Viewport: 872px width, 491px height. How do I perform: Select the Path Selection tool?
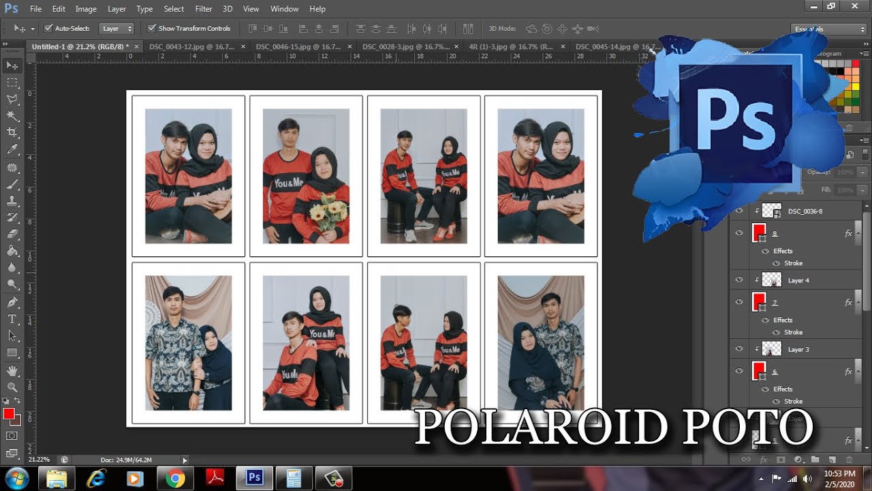pos(12,336)
